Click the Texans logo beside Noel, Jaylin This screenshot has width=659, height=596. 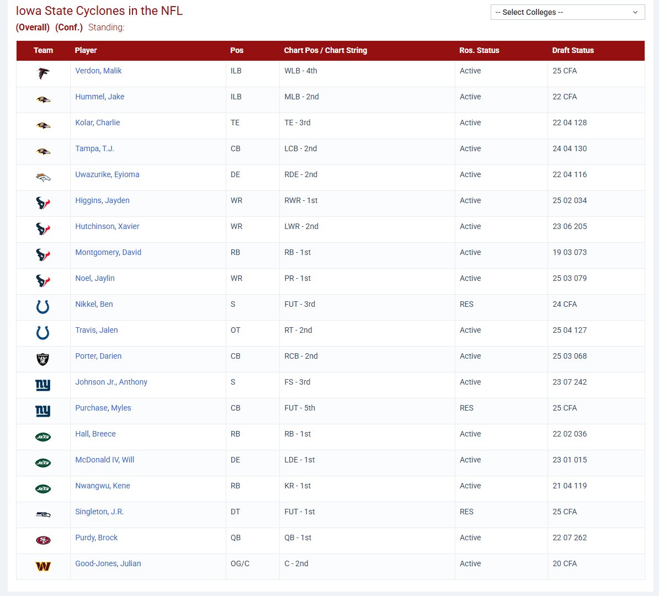click(43, 281)
